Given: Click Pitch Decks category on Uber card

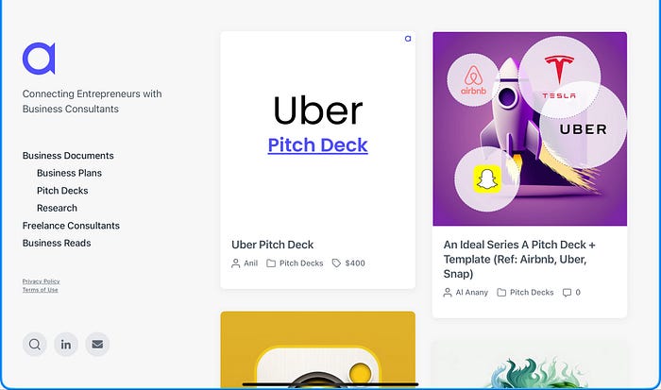Looking at the screenshot, I should (301, 263).
